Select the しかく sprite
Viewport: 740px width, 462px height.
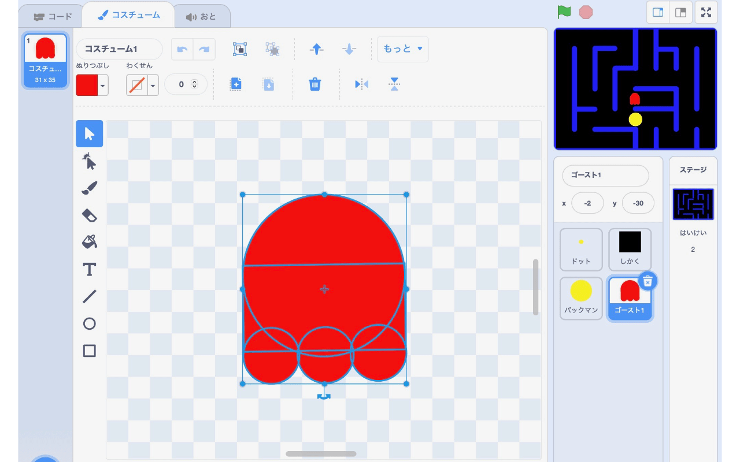coord(630,249)
